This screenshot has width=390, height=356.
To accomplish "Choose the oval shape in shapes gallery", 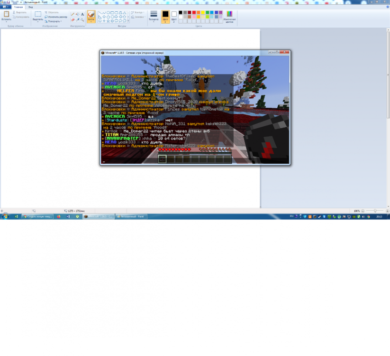I will pos(108,13).
